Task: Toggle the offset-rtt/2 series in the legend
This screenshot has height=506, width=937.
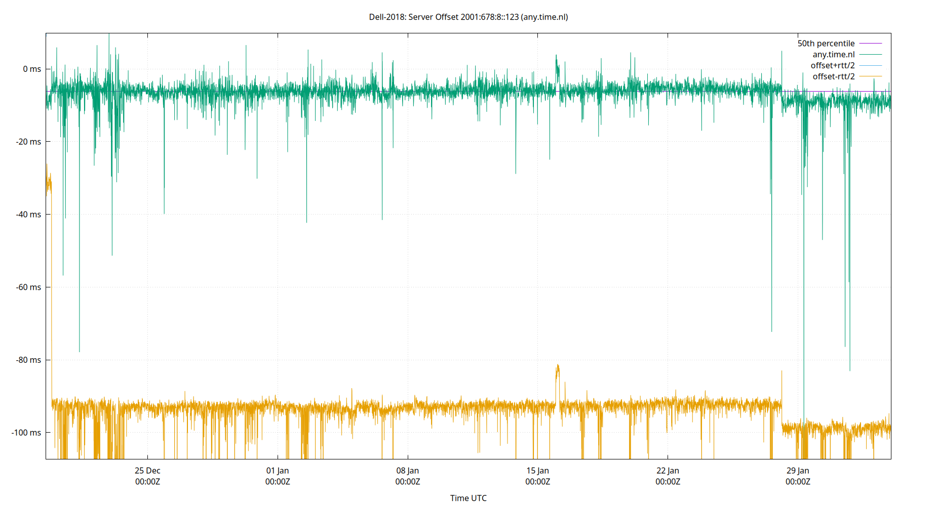Action: (x=833, y=76)
